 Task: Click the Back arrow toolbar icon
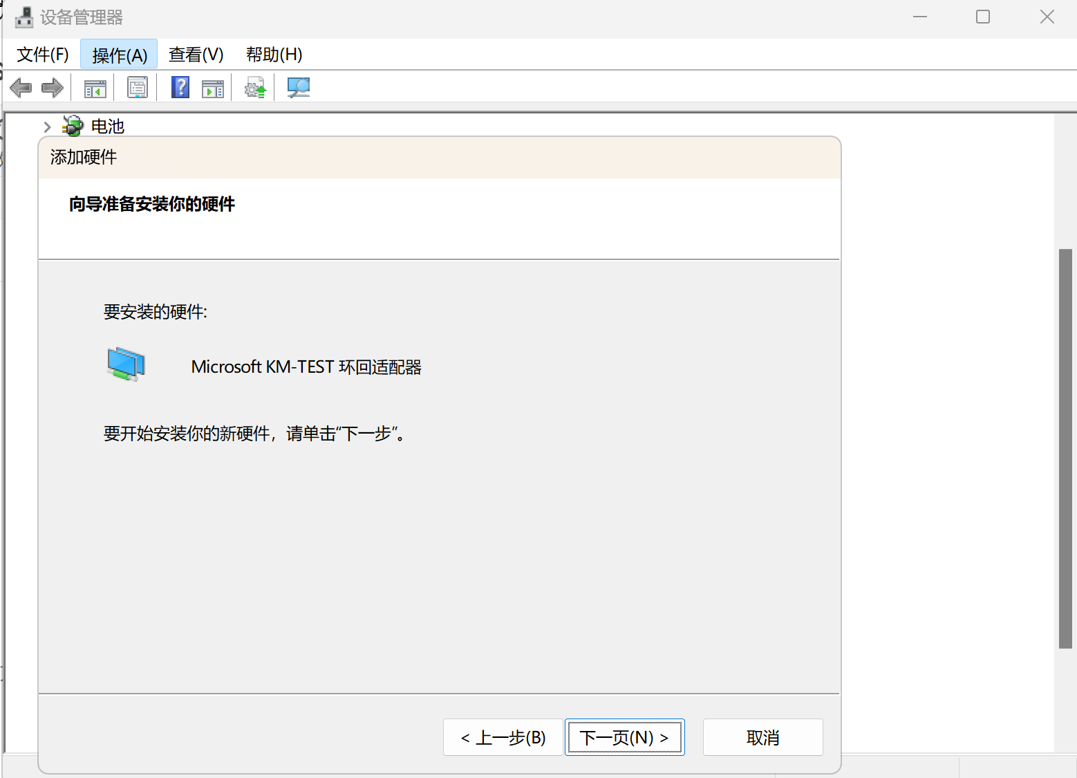click(21, 88)
